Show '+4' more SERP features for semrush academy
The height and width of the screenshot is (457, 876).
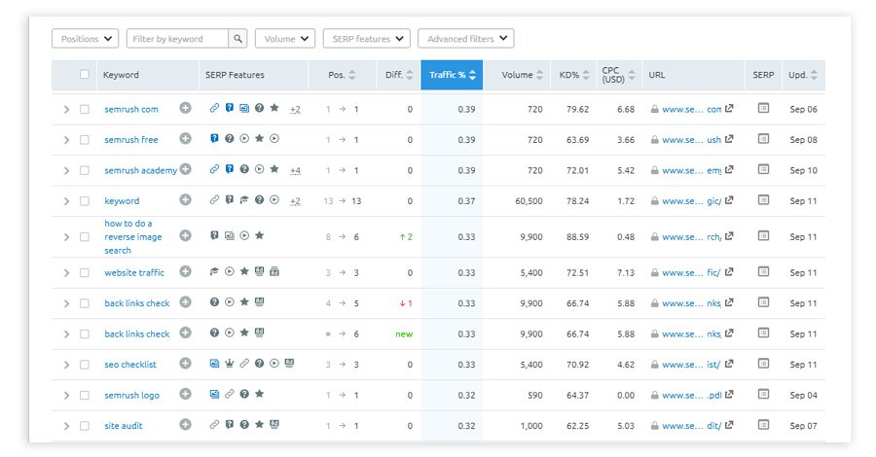pyautogui.click(x=295, y=170)
